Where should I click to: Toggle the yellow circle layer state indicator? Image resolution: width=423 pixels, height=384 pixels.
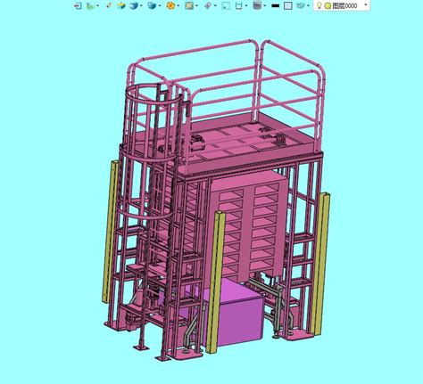click(x=328, y=5)
